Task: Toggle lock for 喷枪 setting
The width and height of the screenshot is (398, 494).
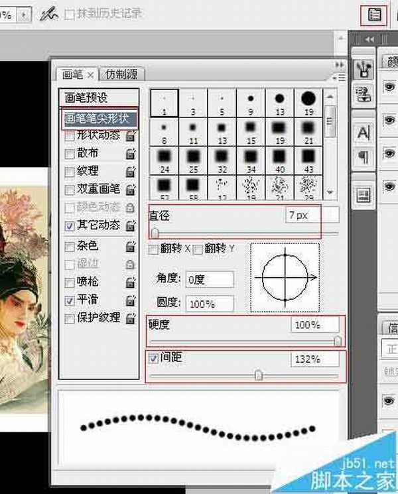Action: [x=131, y=282]
